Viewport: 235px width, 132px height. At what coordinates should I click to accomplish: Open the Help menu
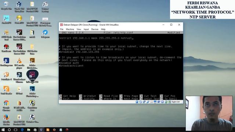(x=103, y=29)
